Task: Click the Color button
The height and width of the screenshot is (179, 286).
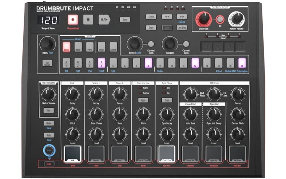Action: click(49, 164)
